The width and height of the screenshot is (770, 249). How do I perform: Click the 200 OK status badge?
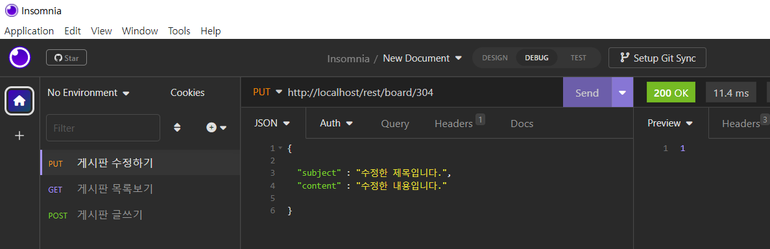(x=671, y=93)
